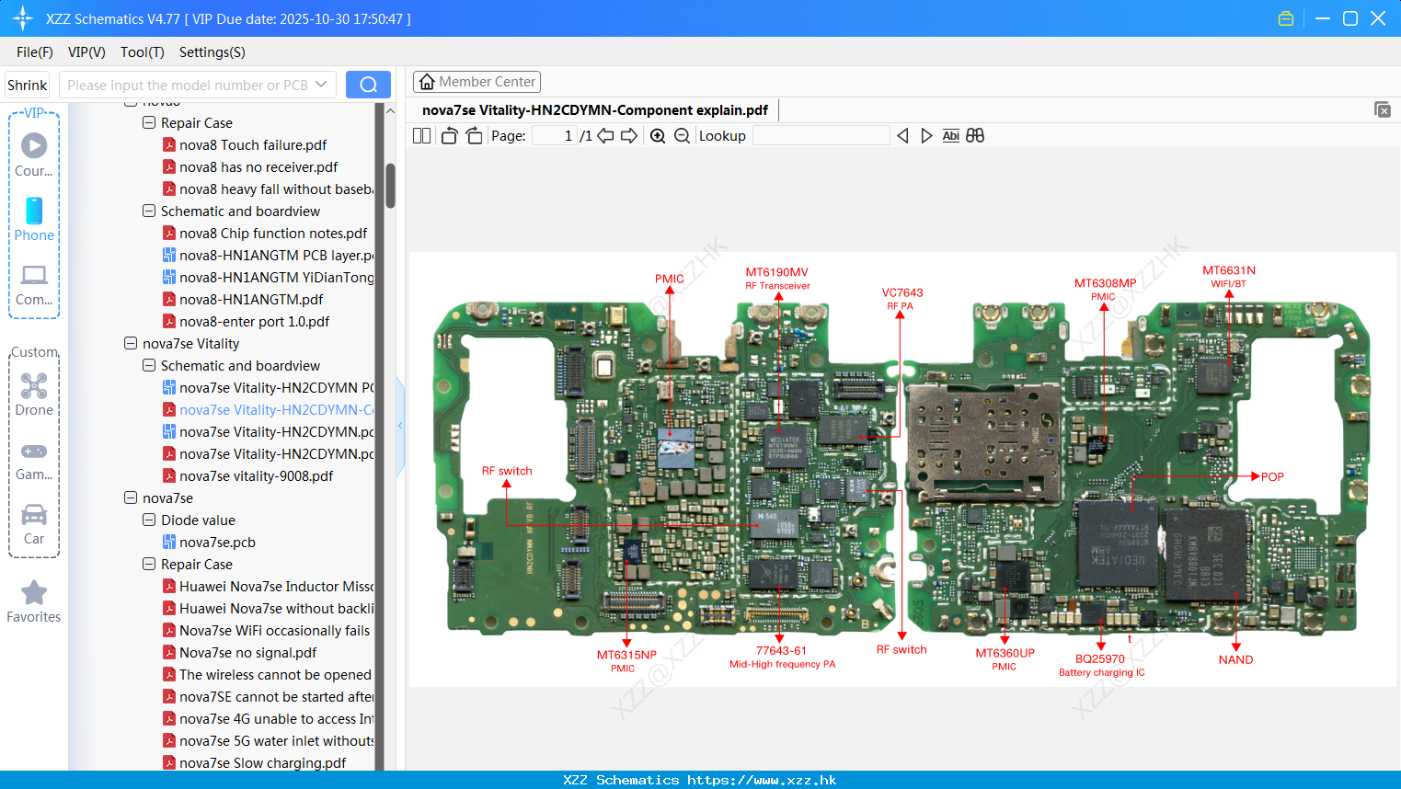Click the model number search input
The width and height of the screenshot is (1401, 789).
click(x=187, y=85)
